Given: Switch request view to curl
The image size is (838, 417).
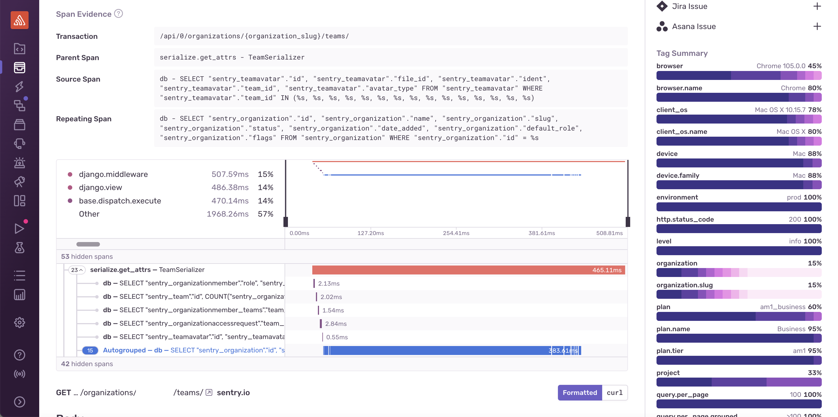Looking at the screenshot, I should coord(614,393).
